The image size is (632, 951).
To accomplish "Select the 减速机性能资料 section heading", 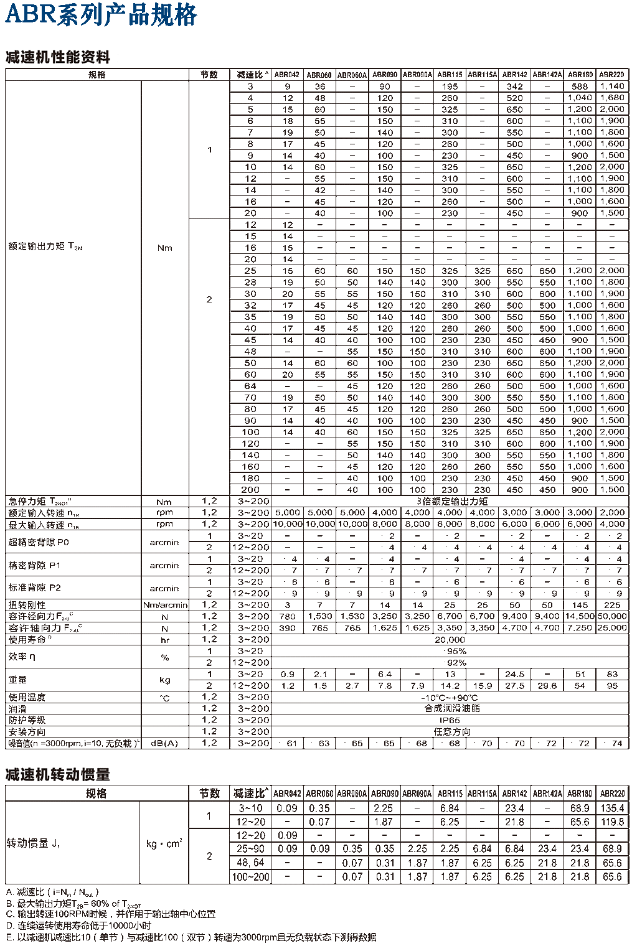I will click(58, 57).
